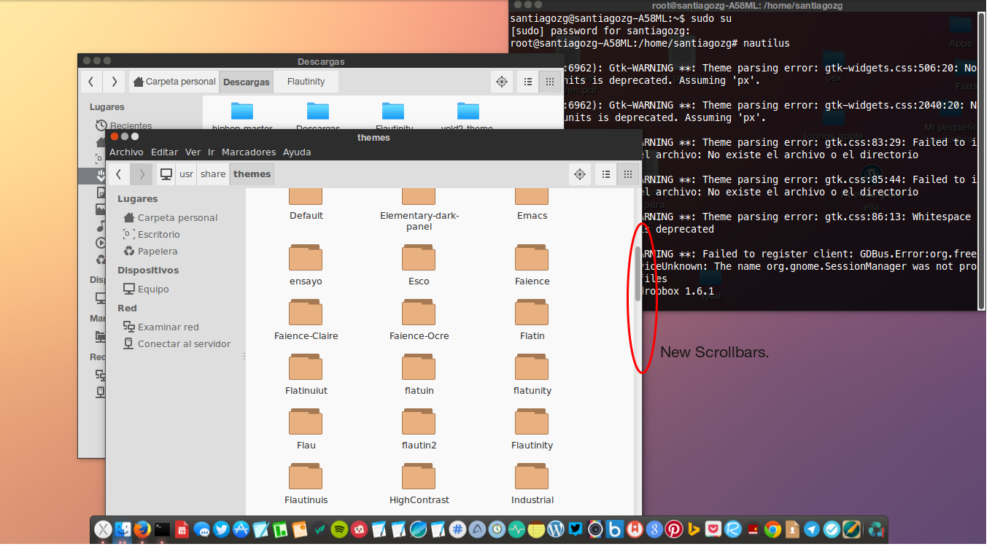
Task: Go forward in the Descargas window
Action: 114,82
